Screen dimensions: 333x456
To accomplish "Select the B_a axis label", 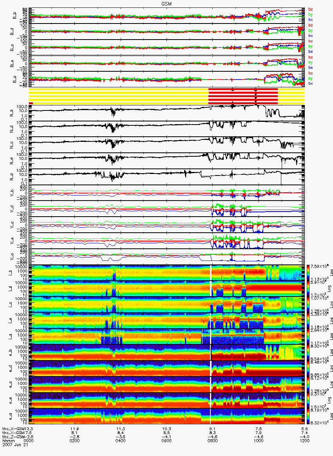I will pos(14,80).
